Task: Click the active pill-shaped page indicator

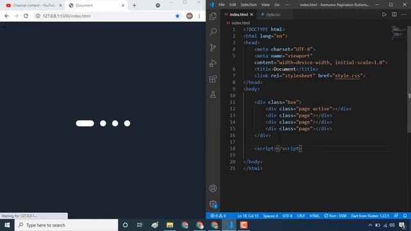Action: coord(85,123)
